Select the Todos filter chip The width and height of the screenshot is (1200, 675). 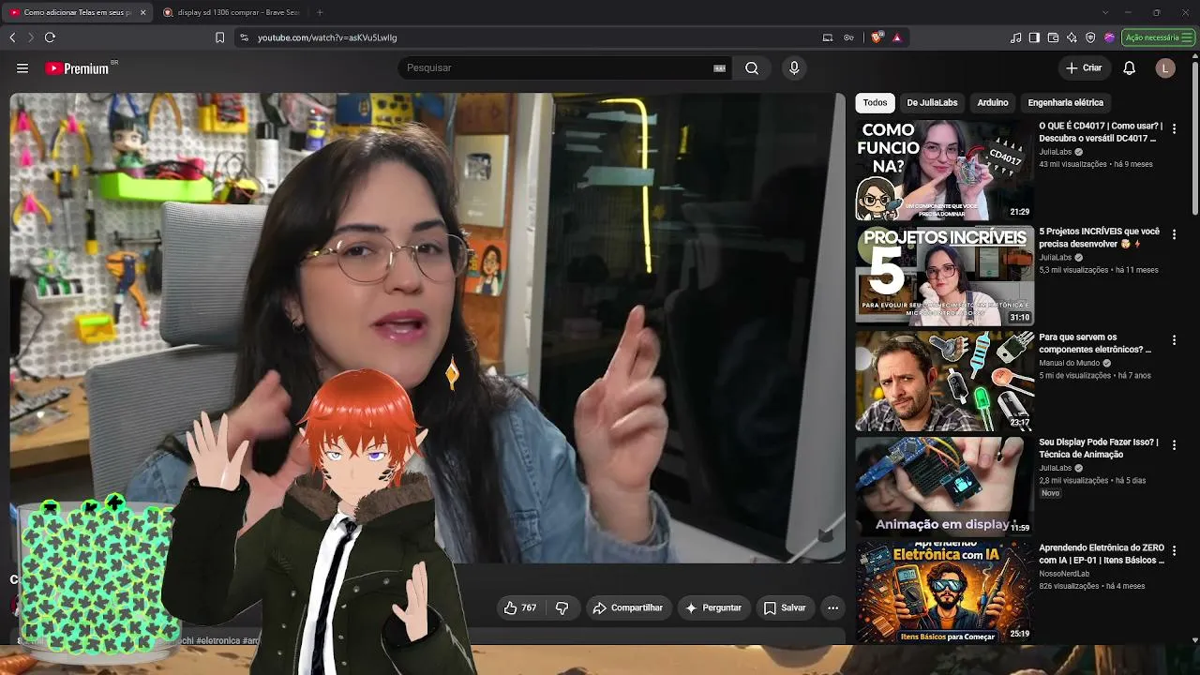[x=876, y=103]
